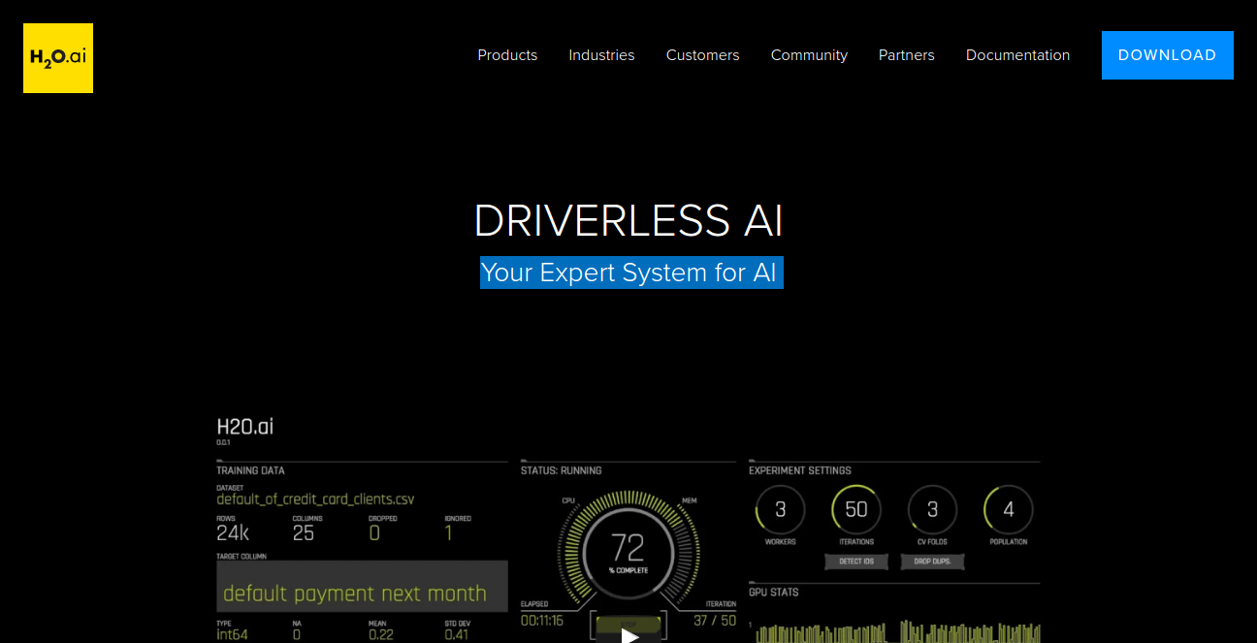
Task: Click elapsed time 00:11:16
Action: tap(542, 620)
